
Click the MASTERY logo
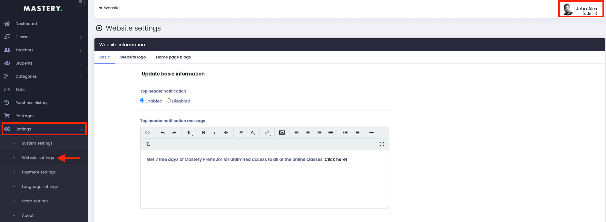[x=43, y=9]
